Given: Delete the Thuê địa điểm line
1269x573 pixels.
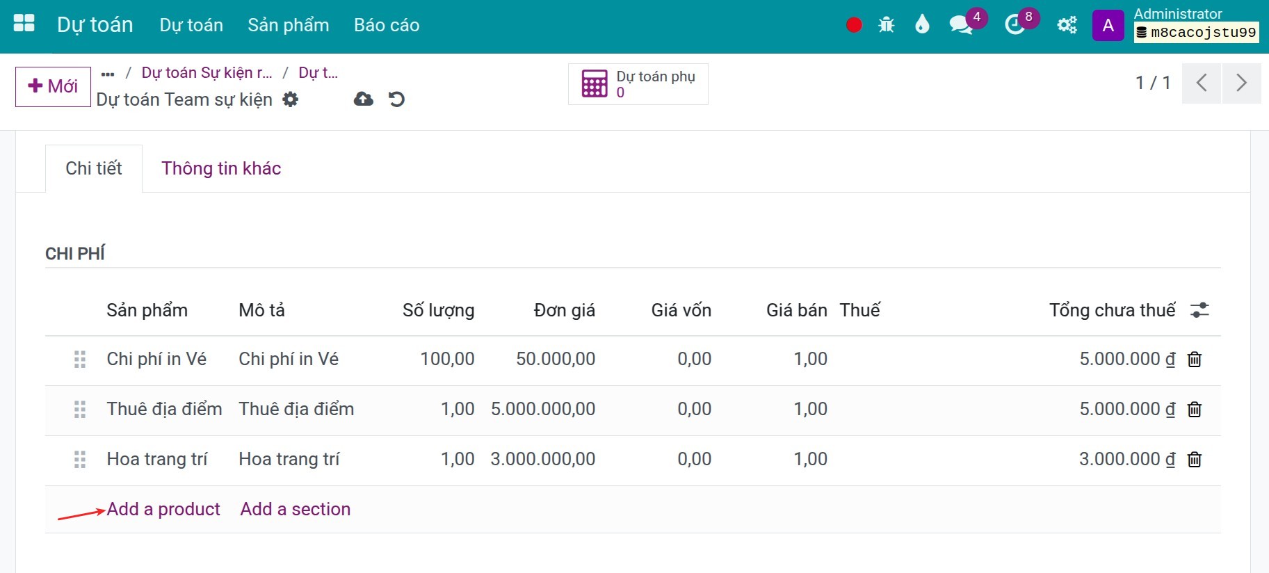Looking at the screenshot, I should [x=1195, y=410].
